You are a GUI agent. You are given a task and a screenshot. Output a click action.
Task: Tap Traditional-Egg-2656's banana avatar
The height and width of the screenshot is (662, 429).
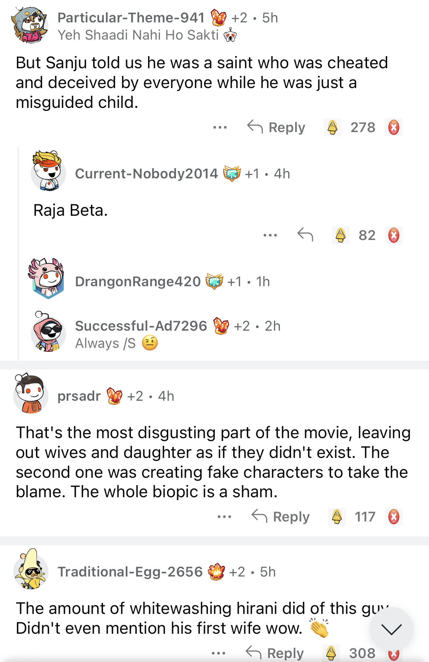click(x=30, y=569)
